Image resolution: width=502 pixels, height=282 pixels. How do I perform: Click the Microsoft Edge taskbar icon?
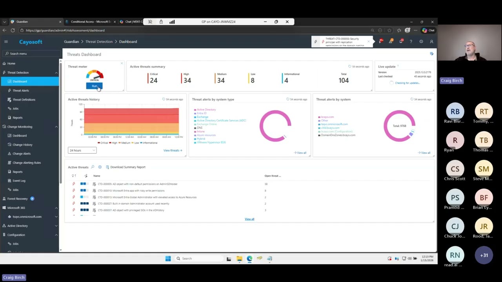[x=249, y=258]
